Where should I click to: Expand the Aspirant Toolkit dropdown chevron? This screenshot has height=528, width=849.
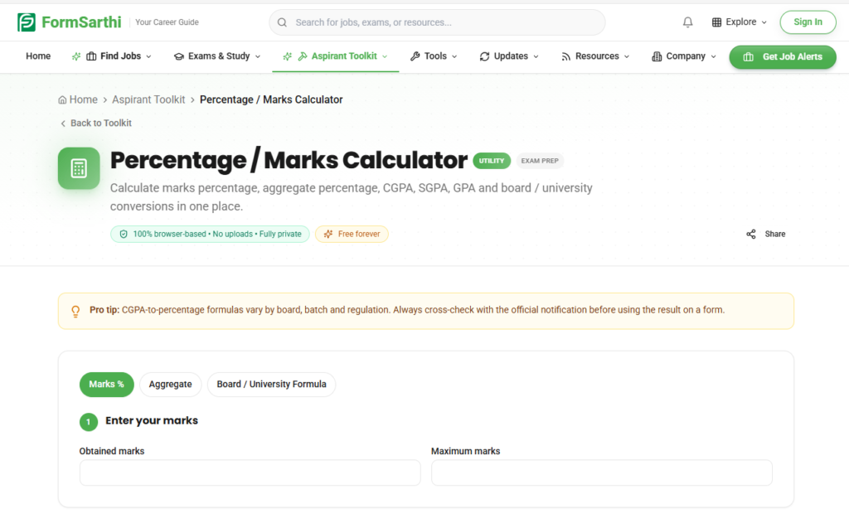[x=385, y=56]
